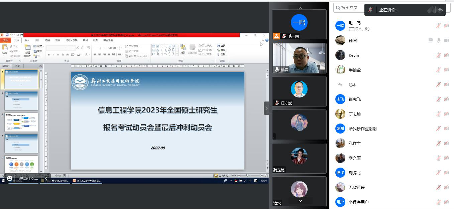
Task: Open the 插入 ribbon tab
Action: point(27,40)
